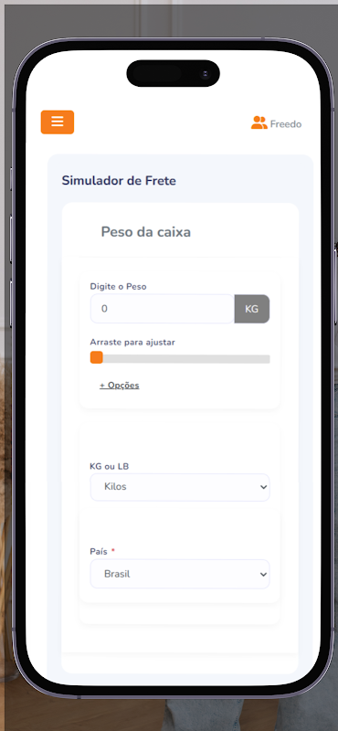Screen dimensions: 338x731
Task: Click the Digite o Peso label
Action: 118,287
